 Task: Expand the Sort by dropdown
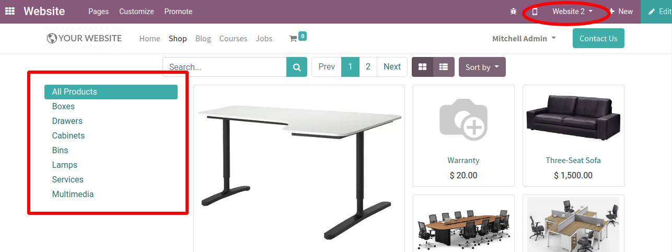(482, 67)
